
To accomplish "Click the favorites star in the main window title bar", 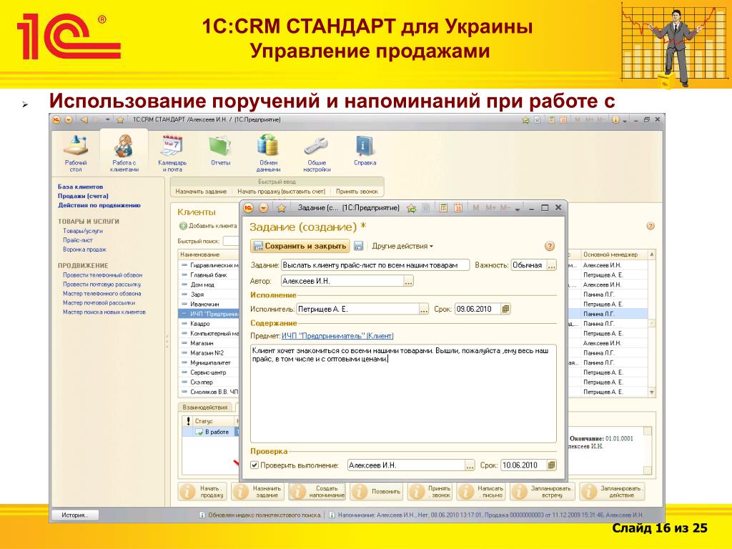I will (x=120, y=120).
